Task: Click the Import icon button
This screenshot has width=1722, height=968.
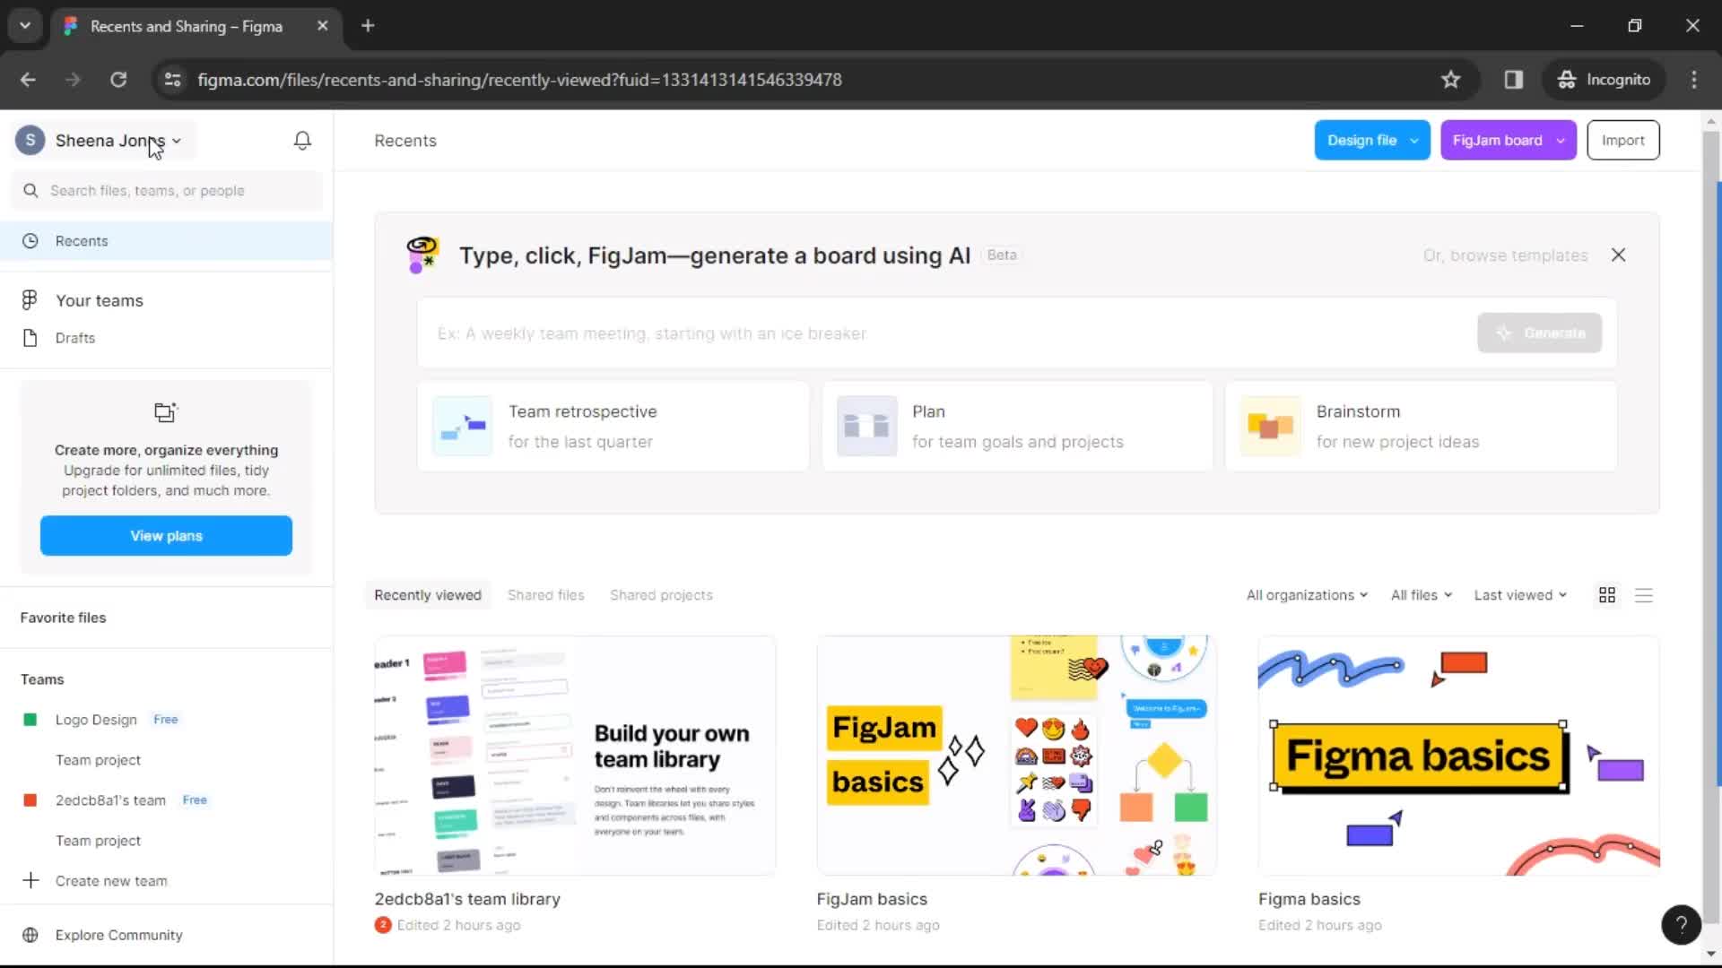Action: click(1622, 140)
